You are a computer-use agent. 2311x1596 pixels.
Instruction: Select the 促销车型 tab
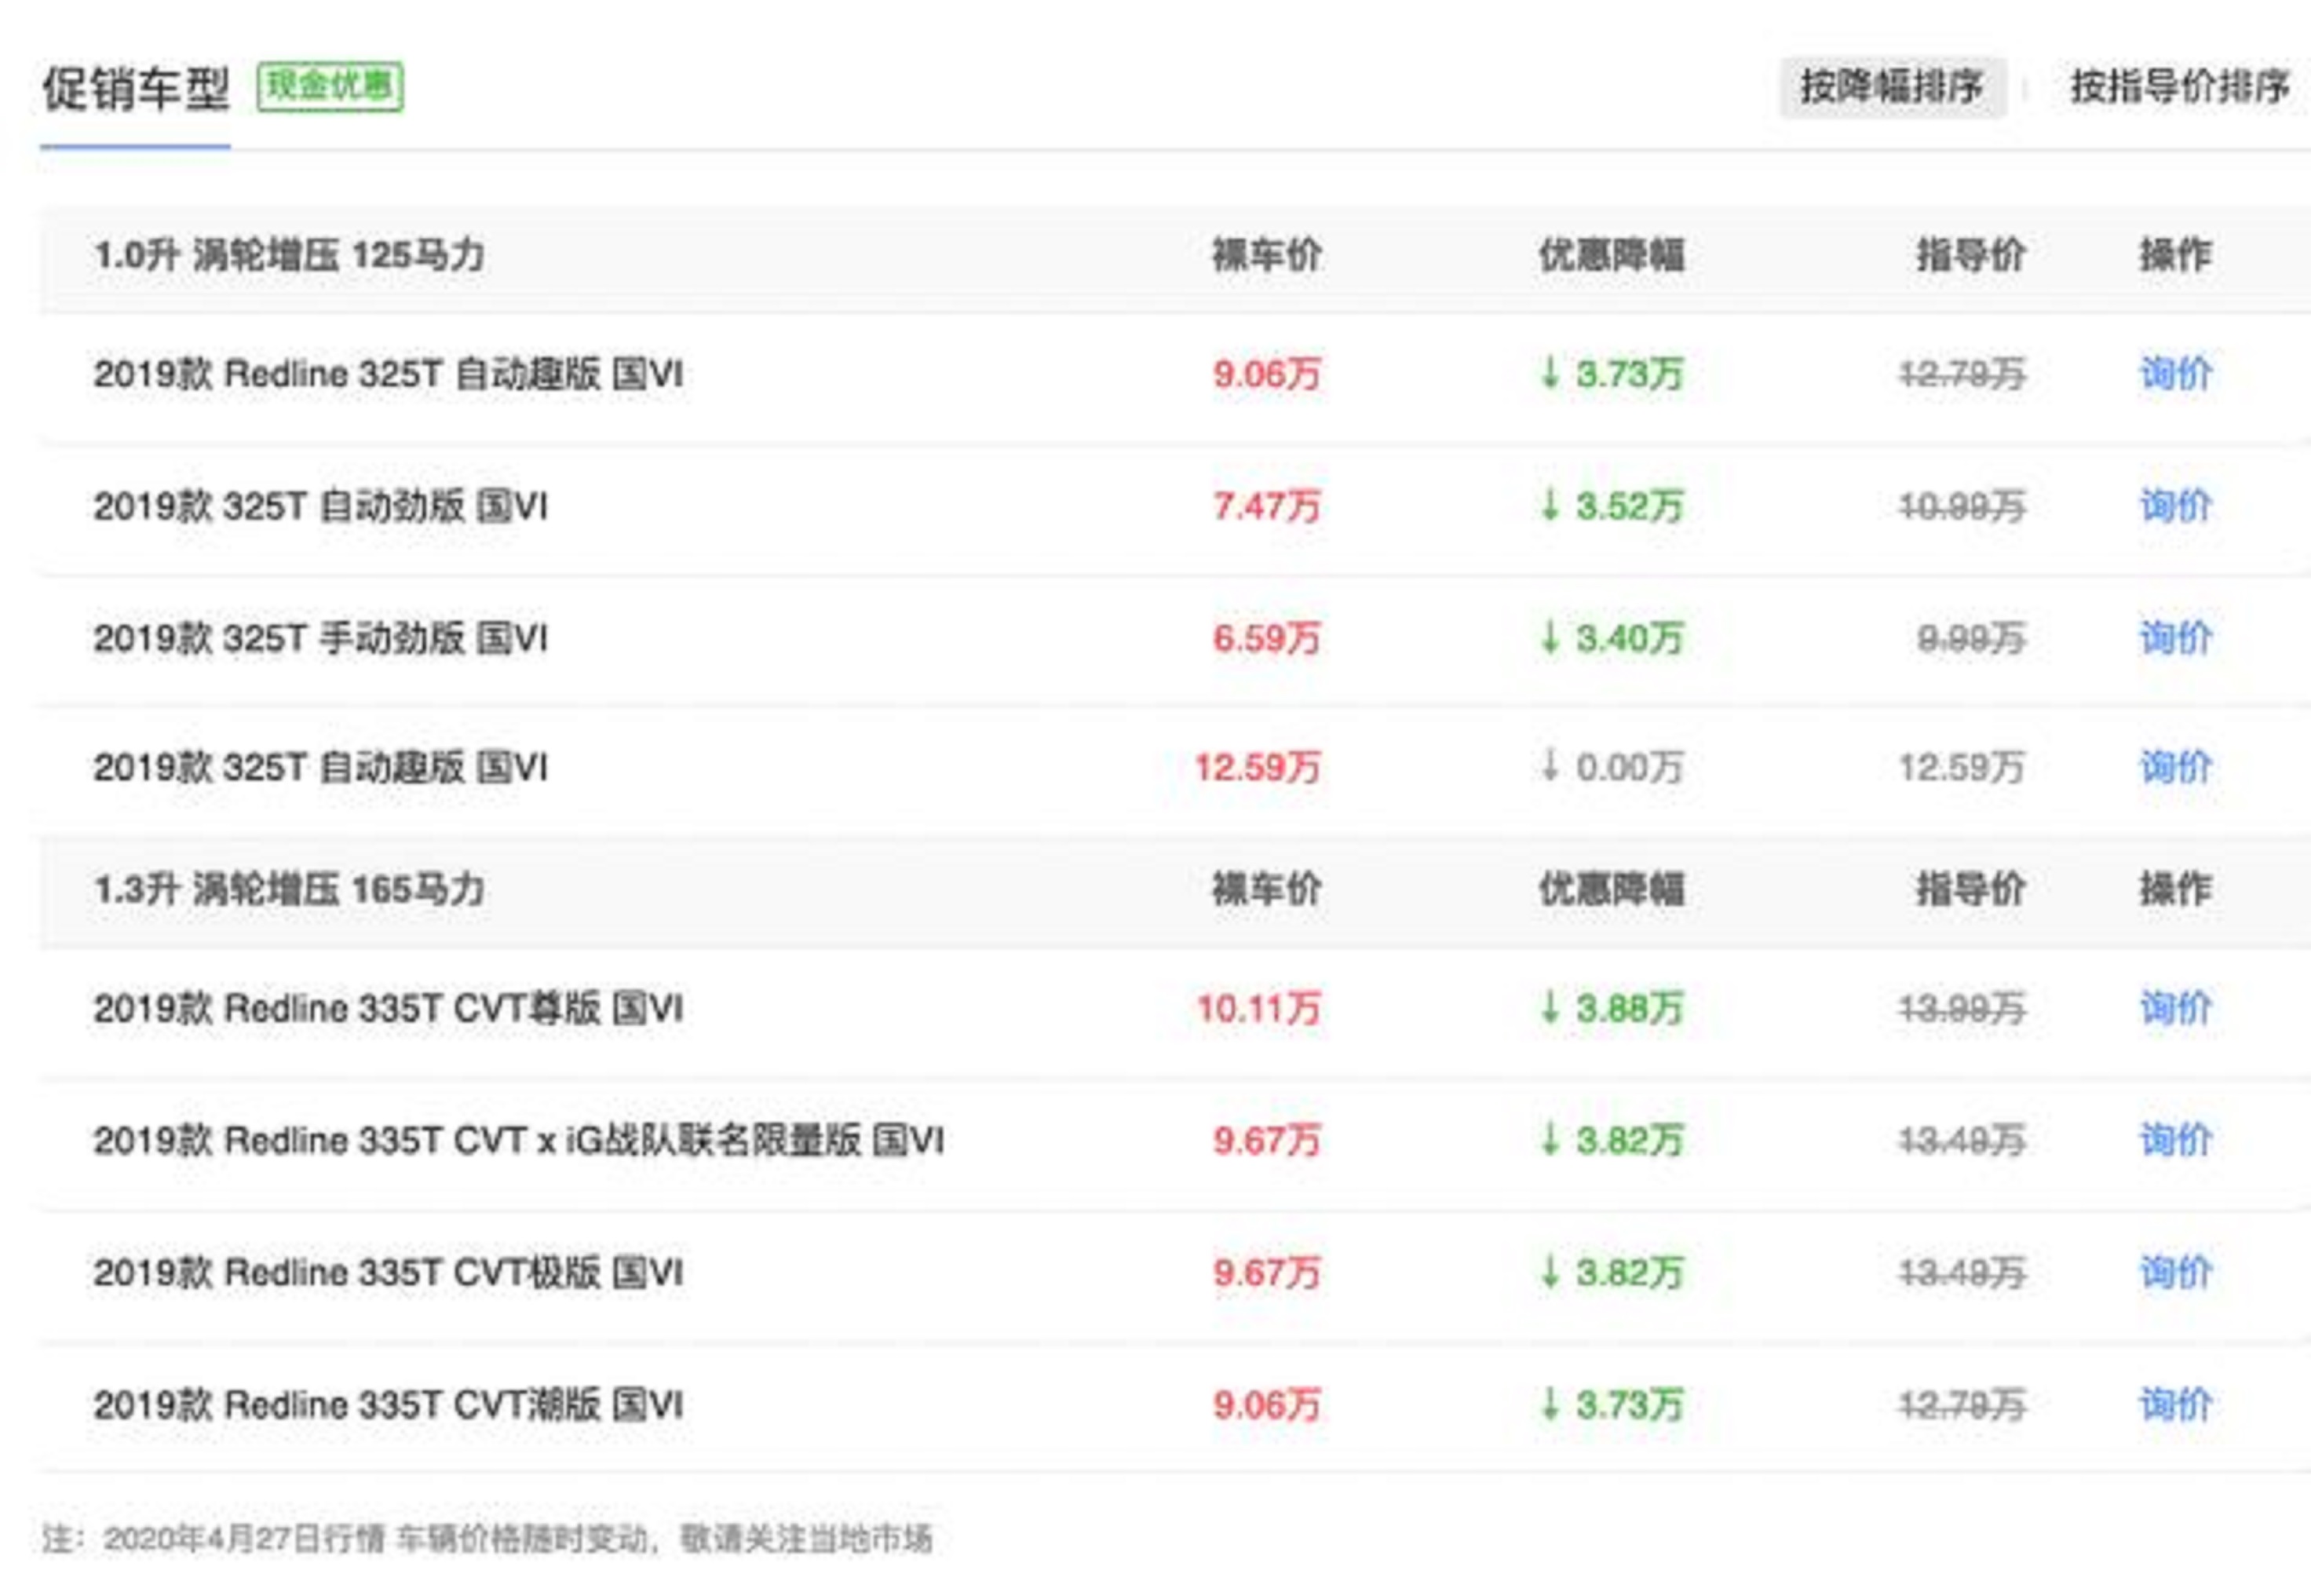(x=135, y=89)
